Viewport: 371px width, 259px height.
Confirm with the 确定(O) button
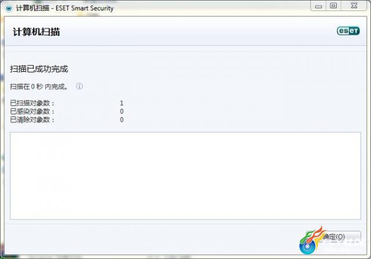[334, 237]
